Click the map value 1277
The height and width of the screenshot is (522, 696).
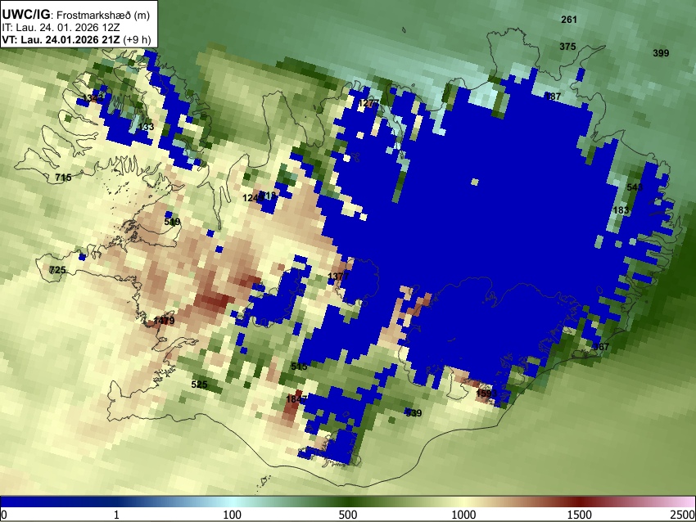pyautogui.click(x=368, y=104)
